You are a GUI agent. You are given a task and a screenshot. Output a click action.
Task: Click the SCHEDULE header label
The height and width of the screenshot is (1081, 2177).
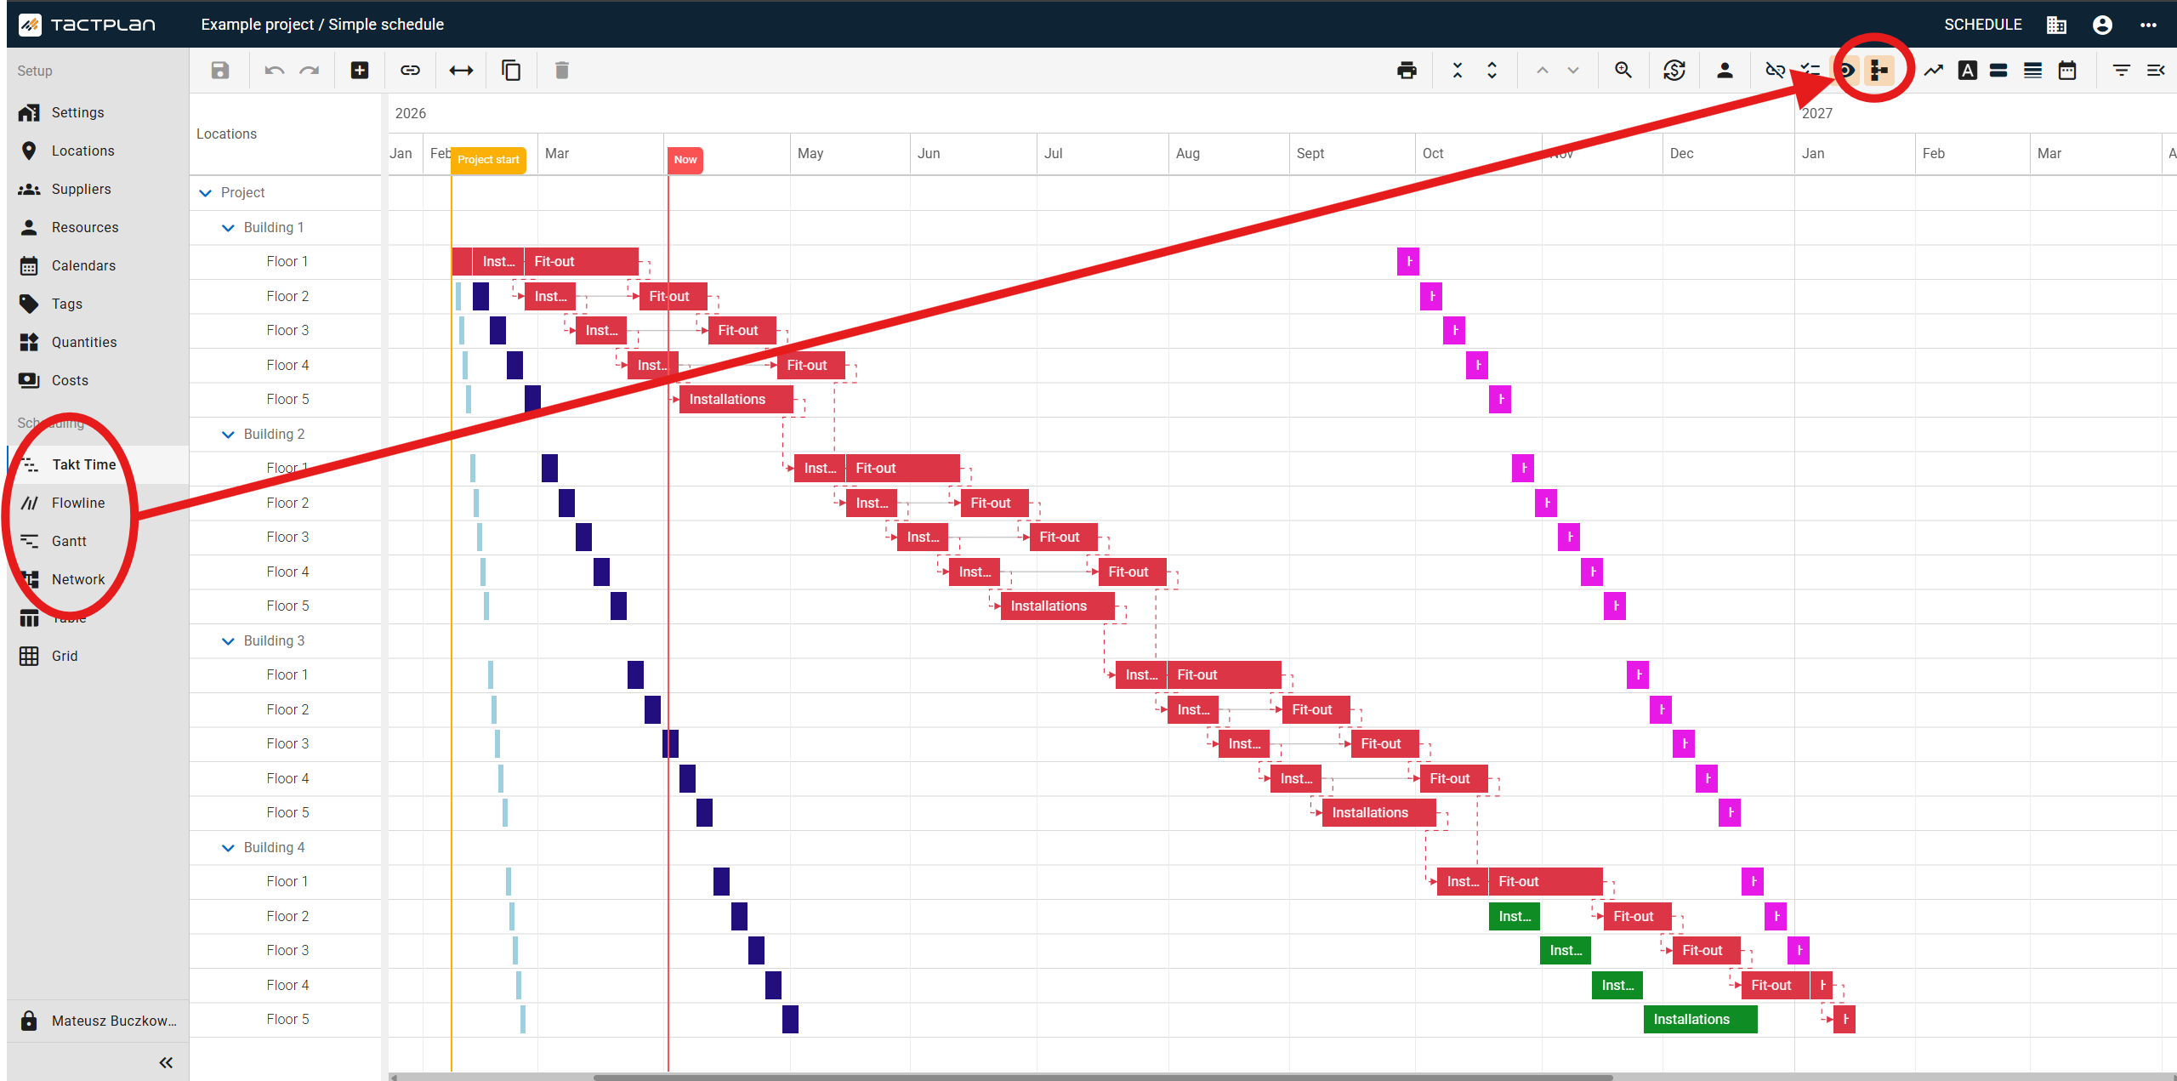(1982, 25)
